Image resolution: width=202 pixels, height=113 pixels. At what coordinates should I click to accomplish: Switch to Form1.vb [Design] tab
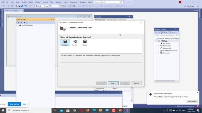(11, 11)
